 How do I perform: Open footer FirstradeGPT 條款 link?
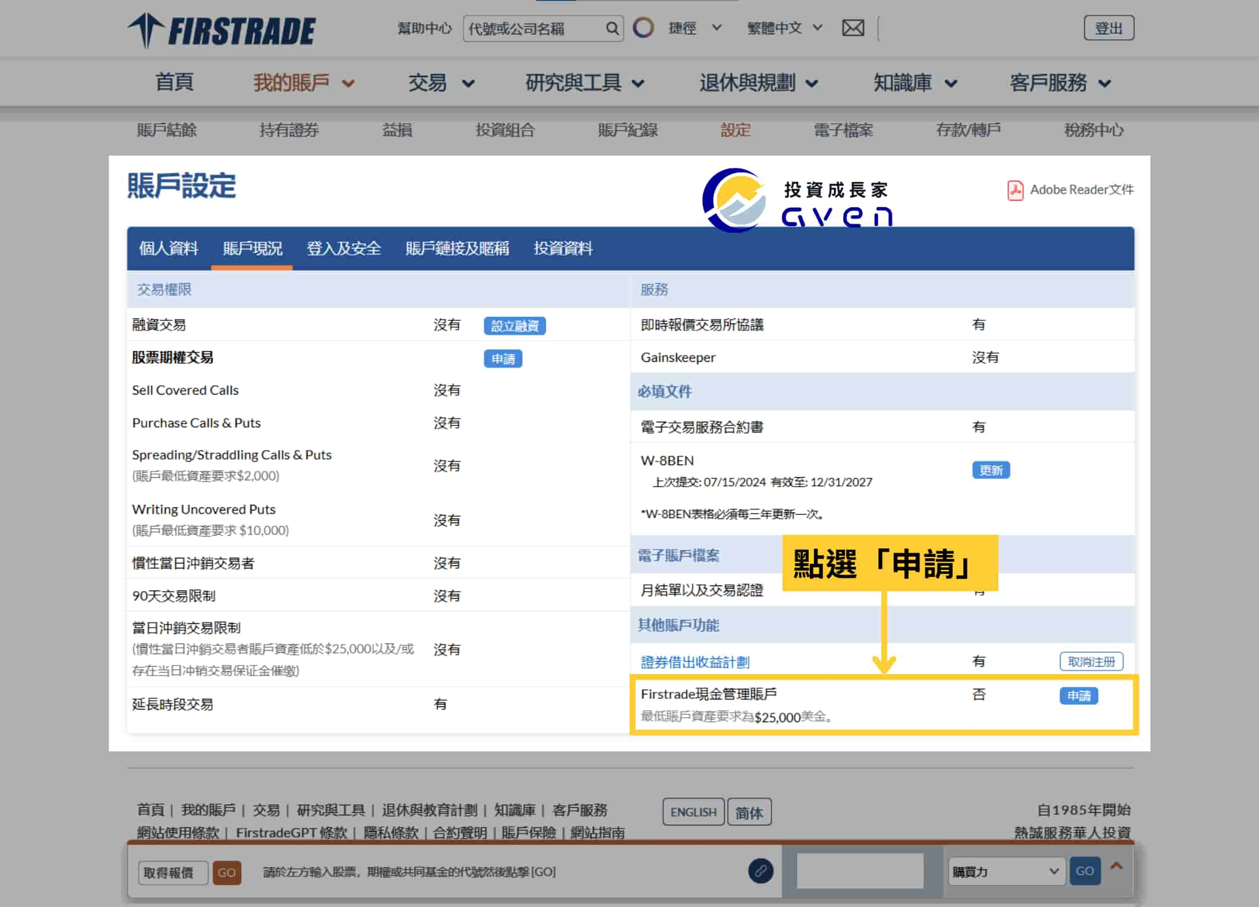point(292,833)
